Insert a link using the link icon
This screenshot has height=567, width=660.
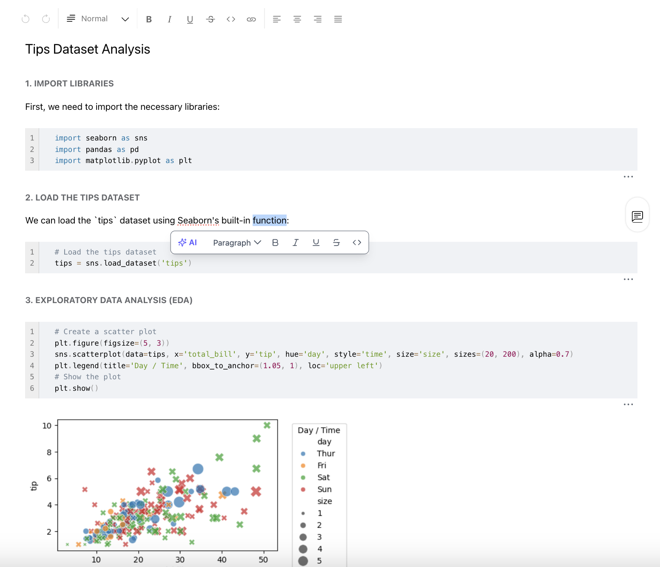[x=251, y=19]
